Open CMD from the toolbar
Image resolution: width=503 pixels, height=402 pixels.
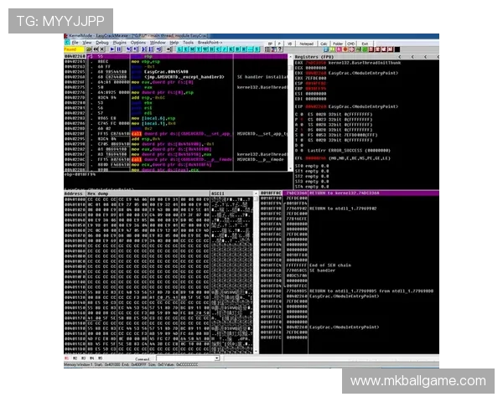pos(351,43)
